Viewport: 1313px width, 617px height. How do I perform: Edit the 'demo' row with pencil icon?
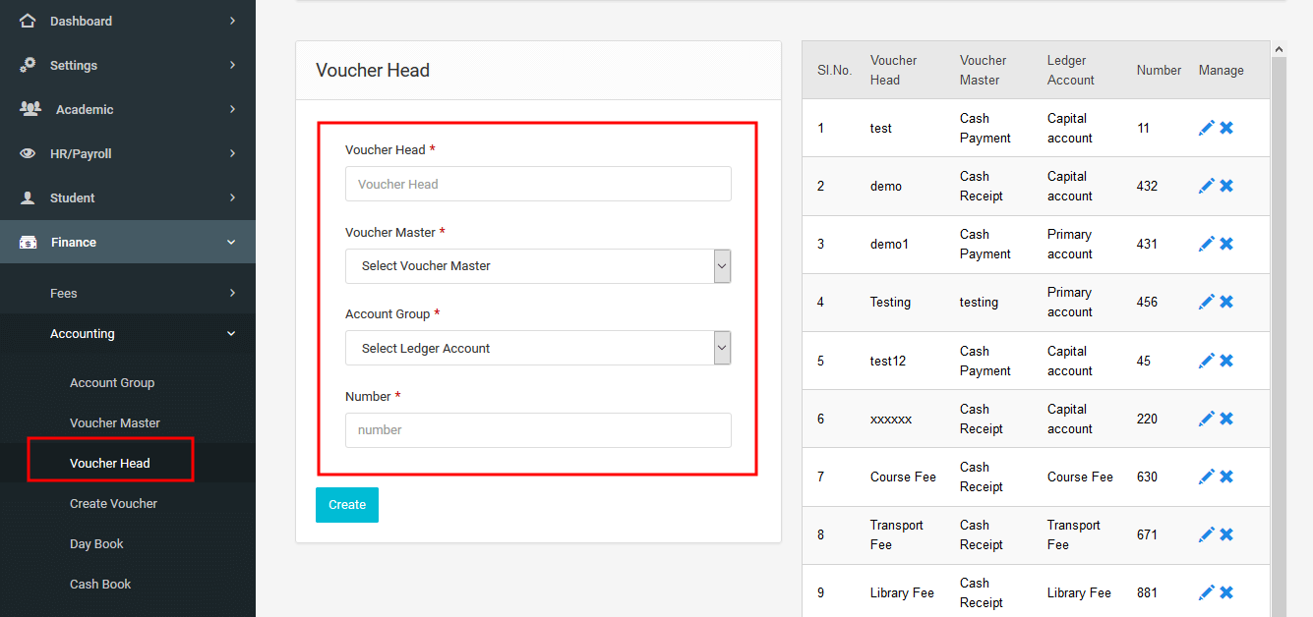pos(1207,186)
